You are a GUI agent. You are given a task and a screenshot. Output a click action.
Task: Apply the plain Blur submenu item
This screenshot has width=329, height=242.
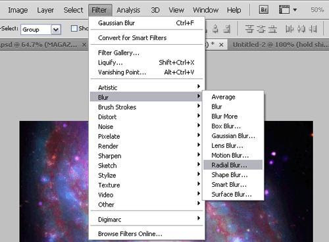(x=233, y=107)
